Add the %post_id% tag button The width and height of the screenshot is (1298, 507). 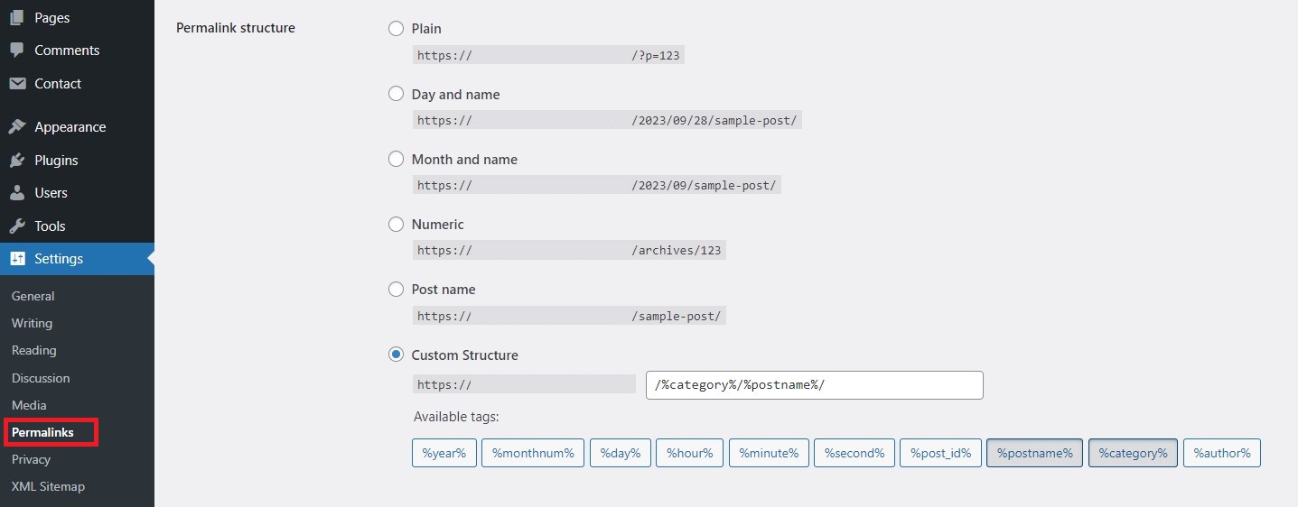click(940, 453)
